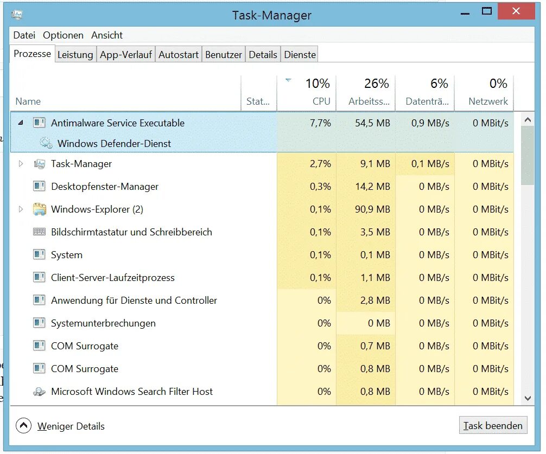Switch to the Dienste tab
Image resolution: width=546 pixels, height=454 pixels.
tap(300, 55)
